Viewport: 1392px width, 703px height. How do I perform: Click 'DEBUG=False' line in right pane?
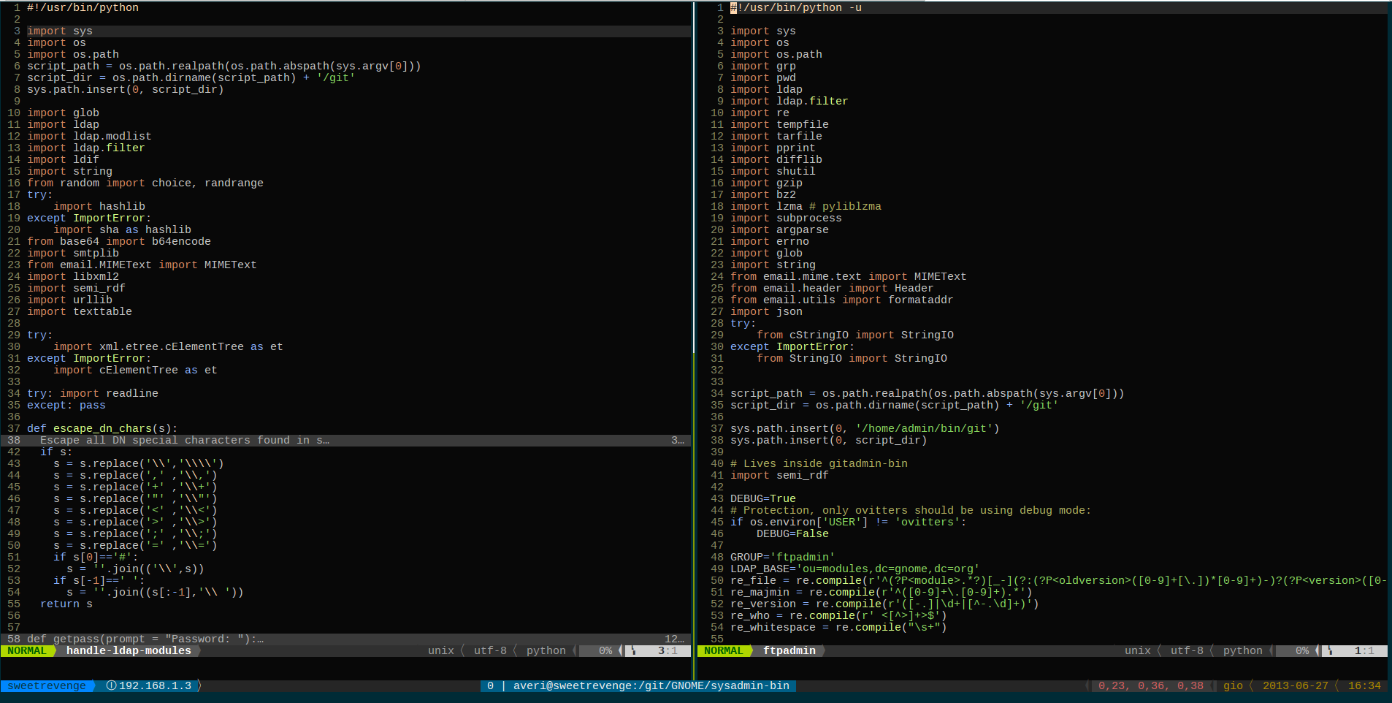(x=792, y=533)
